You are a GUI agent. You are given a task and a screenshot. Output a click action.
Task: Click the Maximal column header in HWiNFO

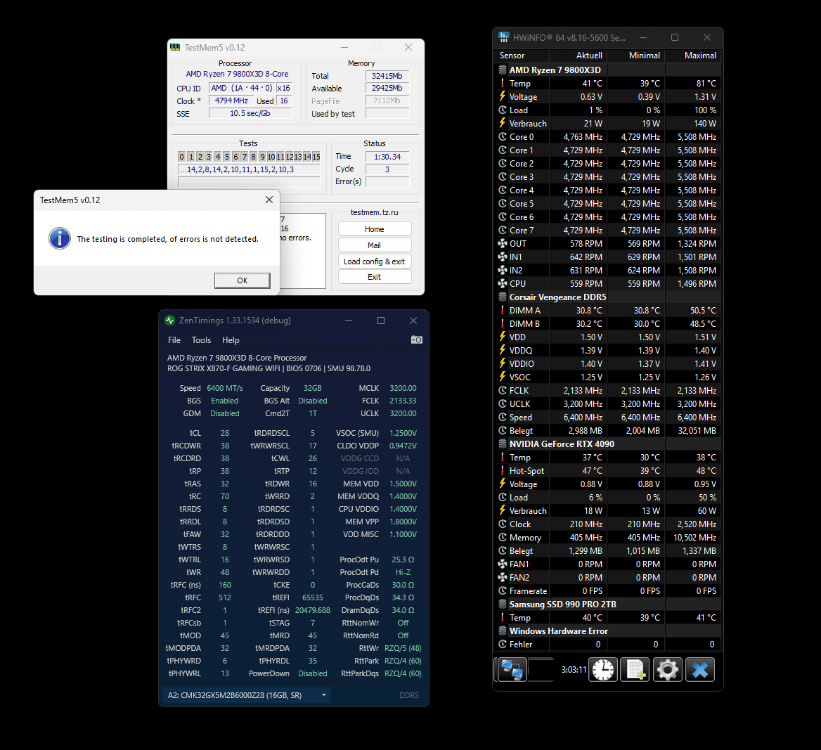[693, 56]
